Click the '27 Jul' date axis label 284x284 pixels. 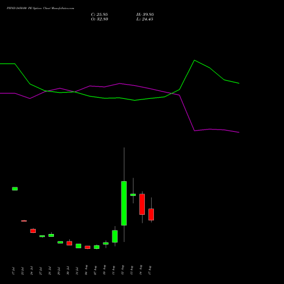click(40, 271)
